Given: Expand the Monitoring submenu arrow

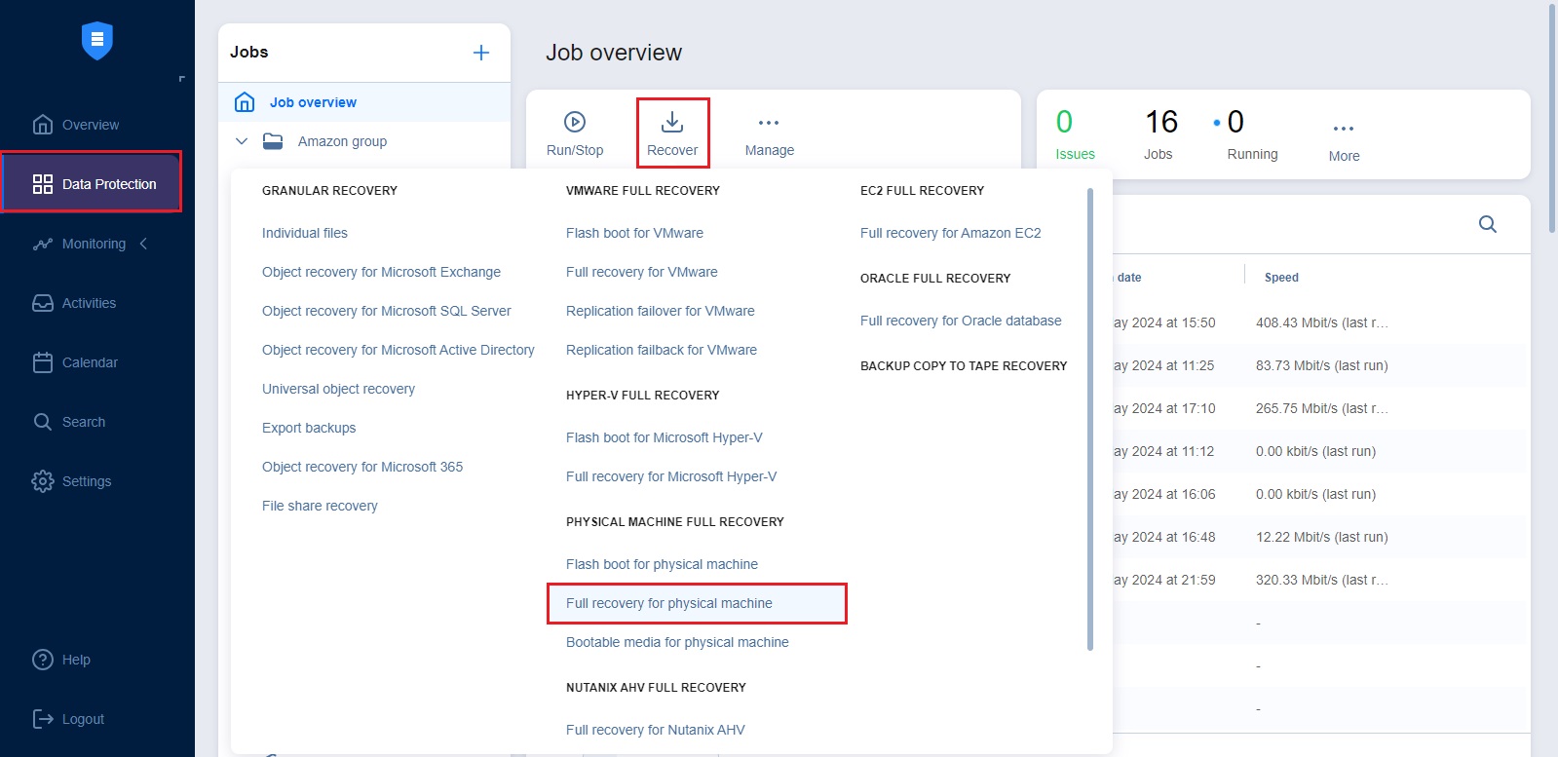Looking at the screenshot, I should [144, 244].
